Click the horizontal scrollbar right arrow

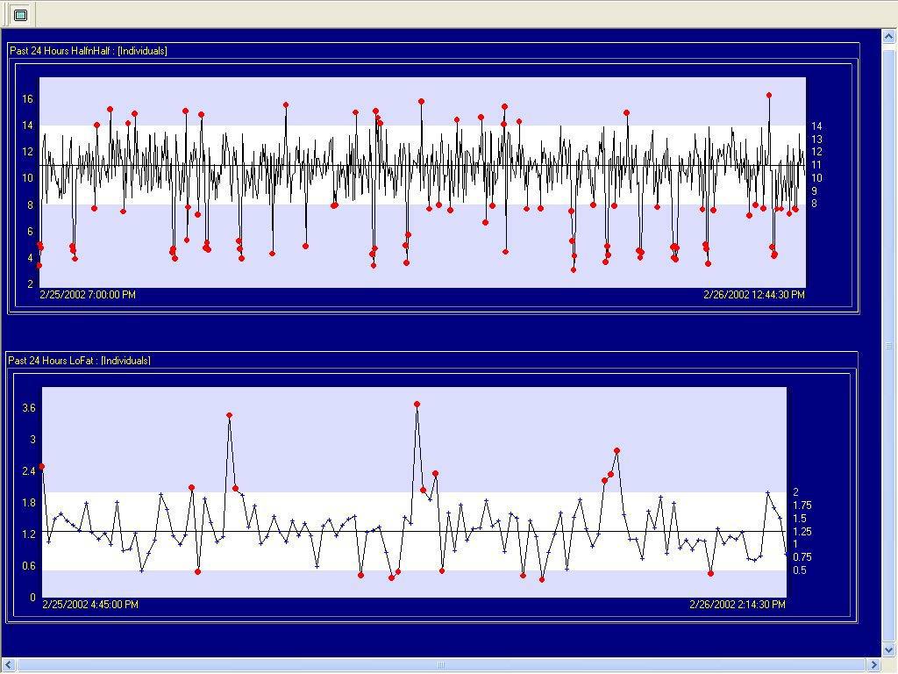[x=874, y=665]
